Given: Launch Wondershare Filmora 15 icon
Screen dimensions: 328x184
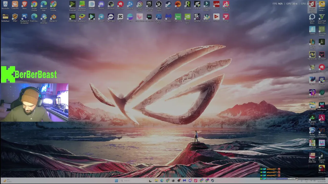Looking at the screenshot, I should (207, 6).
